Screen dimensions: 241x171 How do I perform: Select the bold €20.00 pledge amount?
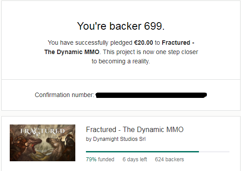pyautogui.click(x=144, y=43)
